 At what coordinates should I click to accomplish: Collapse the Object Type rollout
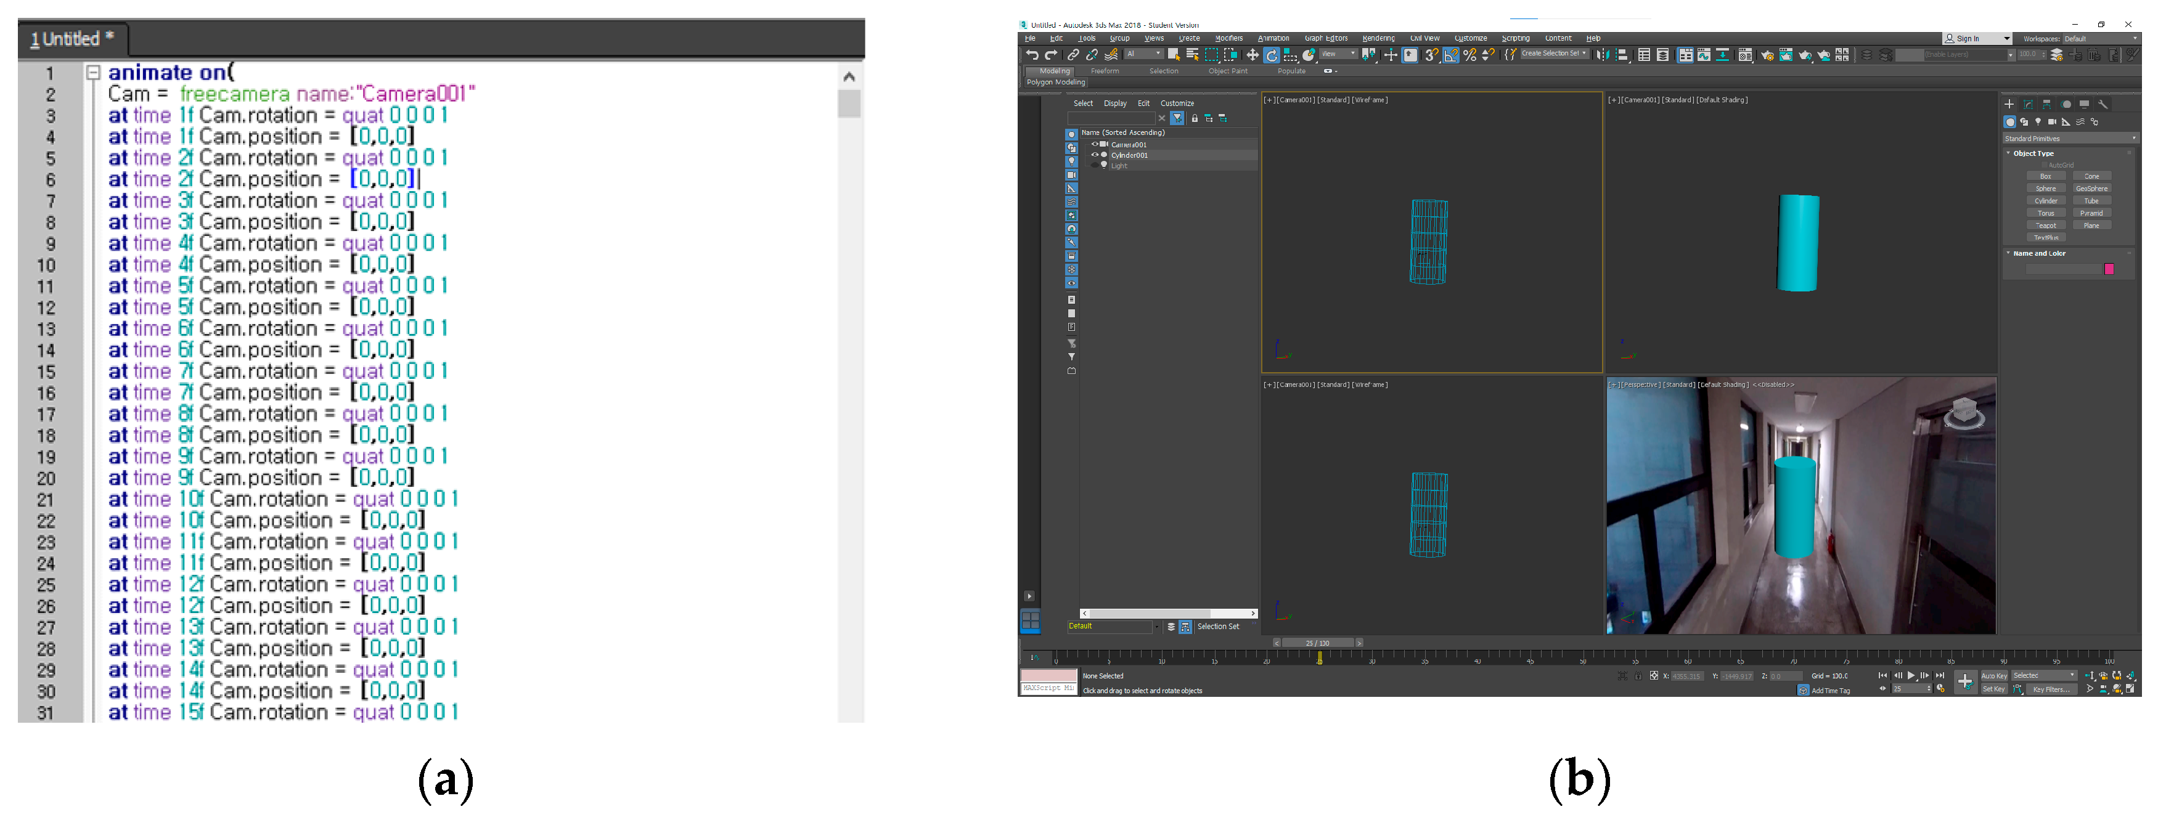coord(2033,154)
